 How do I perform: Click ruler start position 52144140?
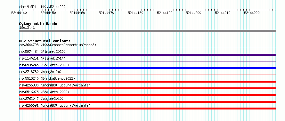click(x=19, y=13)
